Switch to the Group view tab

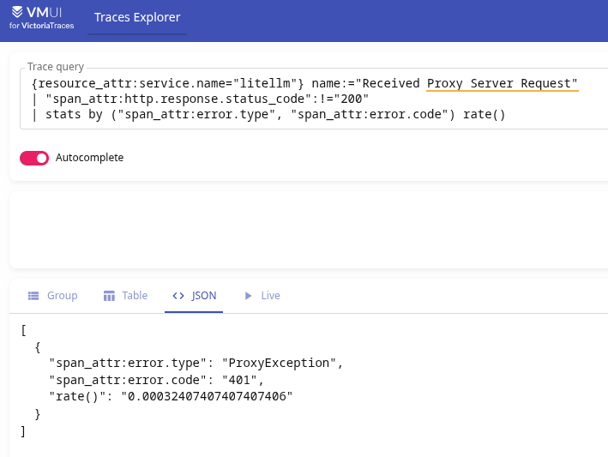pos(52,296)
